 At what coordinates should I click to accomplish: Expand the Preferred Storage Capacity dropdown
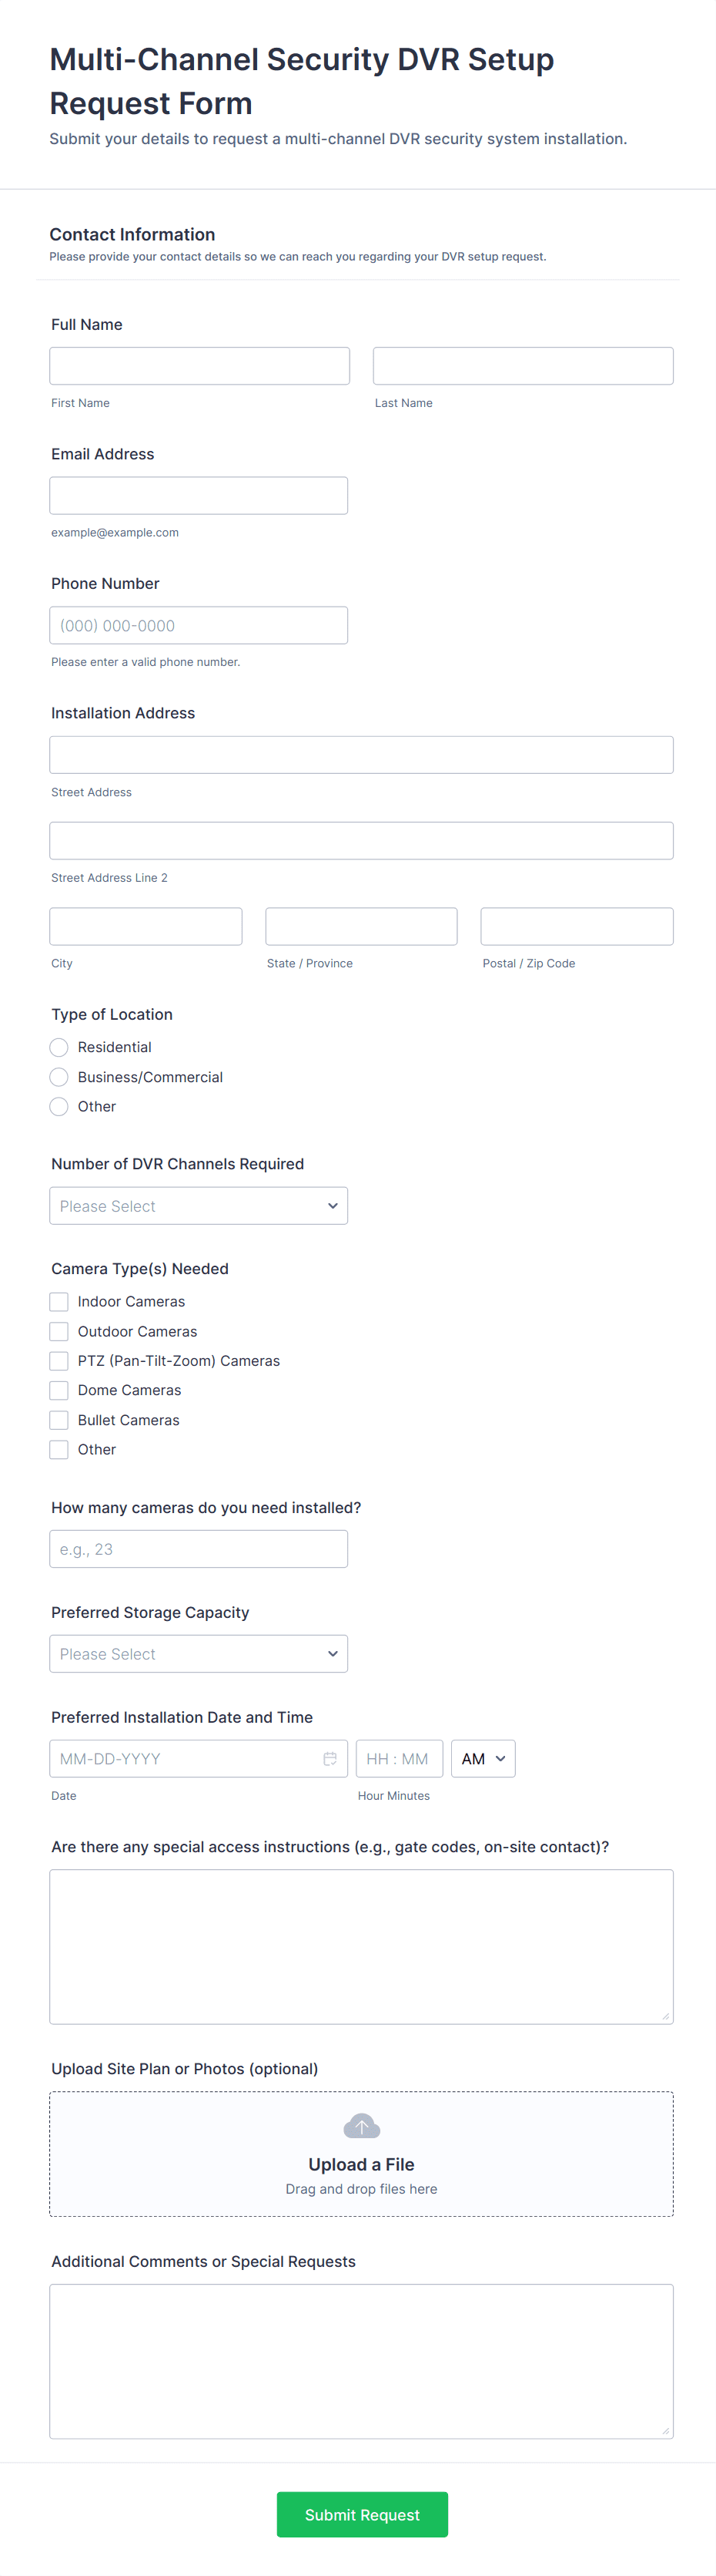click(199, 1654)
